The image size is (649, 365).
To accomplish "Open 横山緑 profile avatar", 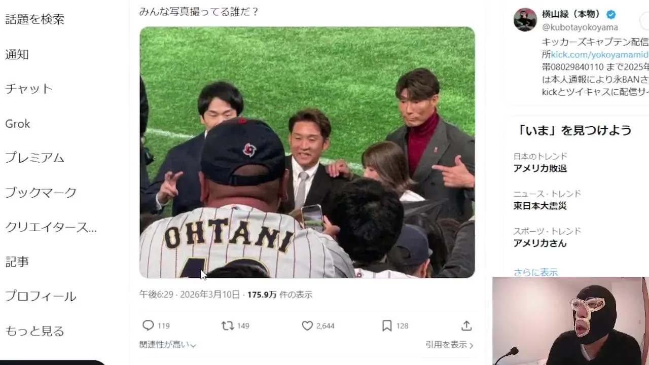I will point(525,20).
